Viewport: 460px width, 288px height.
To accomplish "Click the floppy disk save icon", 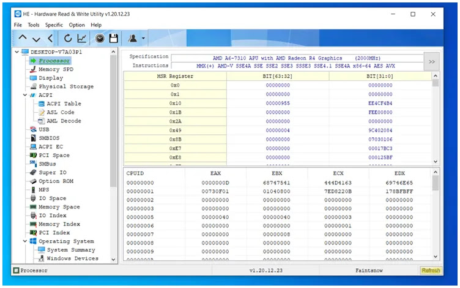I will pos(114,38).
